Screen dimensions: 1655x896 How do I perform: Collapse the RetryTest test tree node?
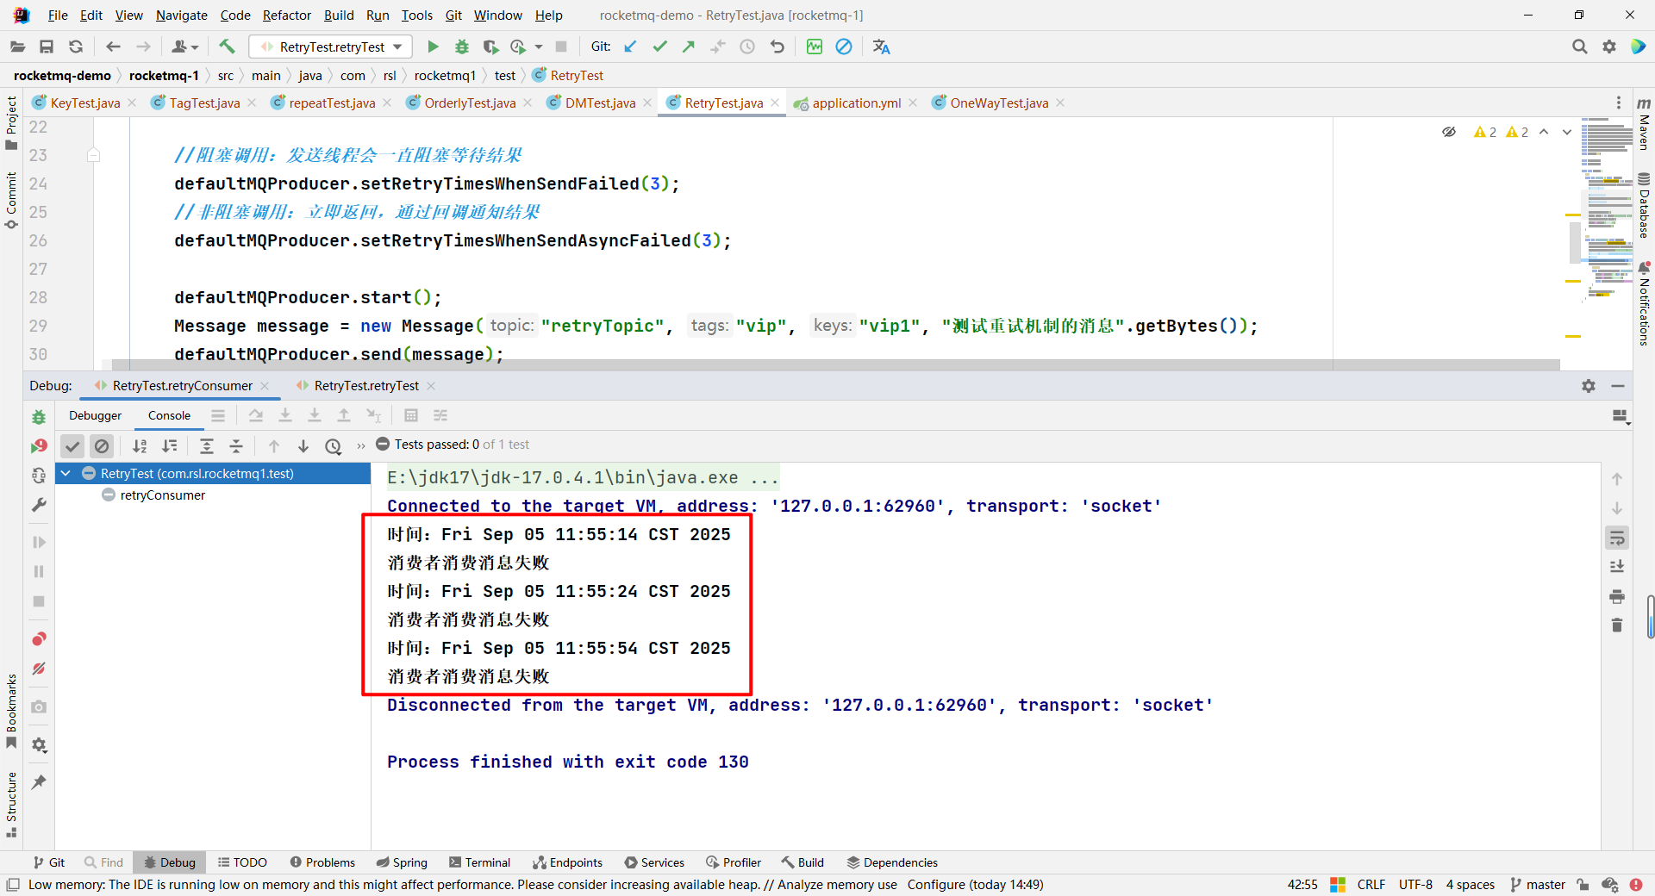point(66,474)
